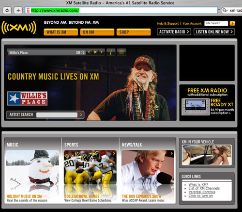Open HOLIDAY MUSIC ON XM
This screenshot has height=212, width=242.
[24, 196]
